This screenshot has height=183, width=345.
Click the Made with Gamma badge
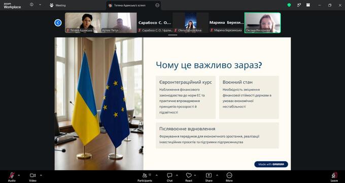click(271, 164)
